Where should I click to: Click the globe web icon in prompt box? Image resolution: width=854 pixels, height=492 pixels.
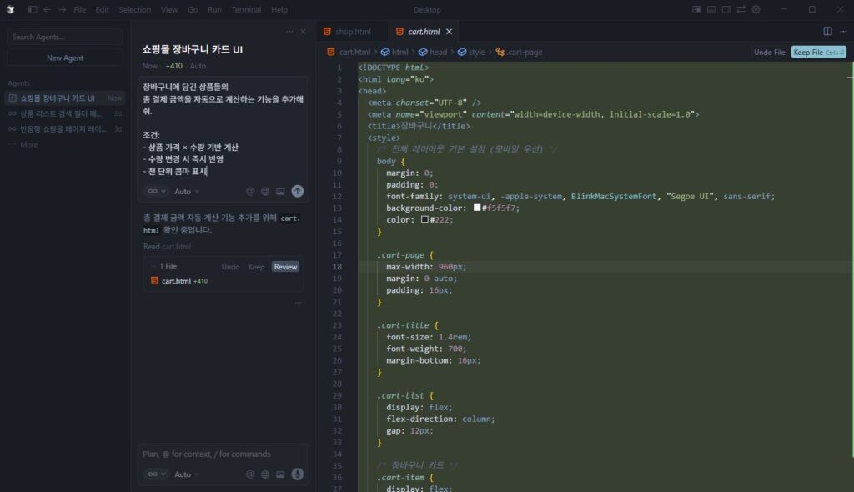click(x=265, y=191)
